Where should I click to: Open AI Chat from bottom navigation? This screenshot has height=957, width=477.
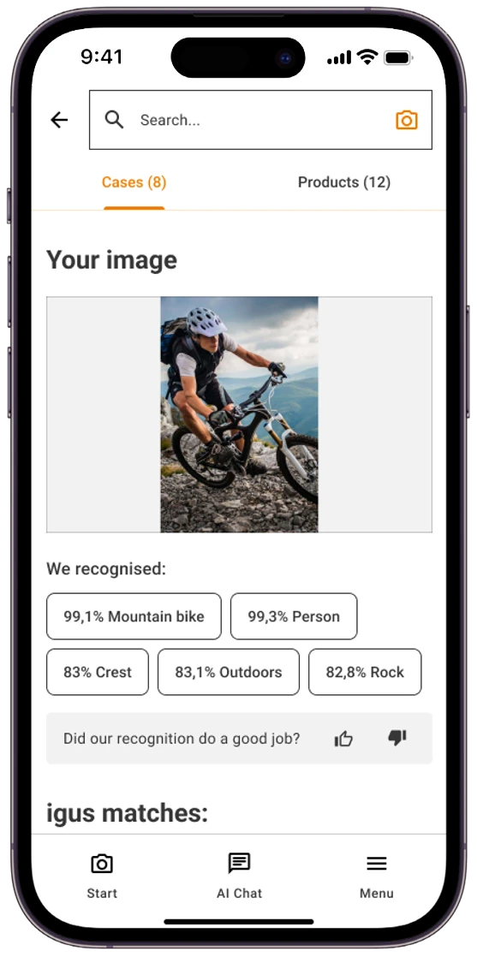tap(240, 877)
